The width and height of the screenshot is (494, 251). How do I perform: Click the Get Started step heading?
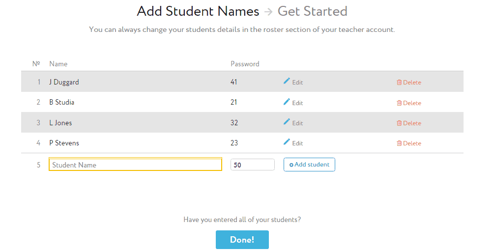coord(312,11)
